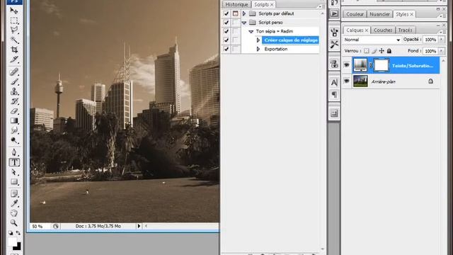
Task: Select the Notes tool
Action: pyautogui.click(x=14, y=193)
